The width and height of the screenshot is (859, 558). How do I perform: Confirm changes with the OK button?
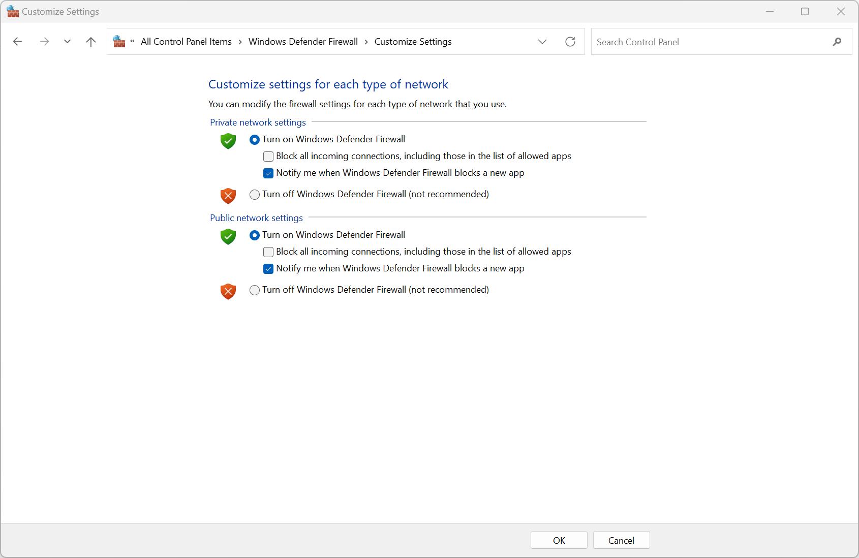(559, 540)
